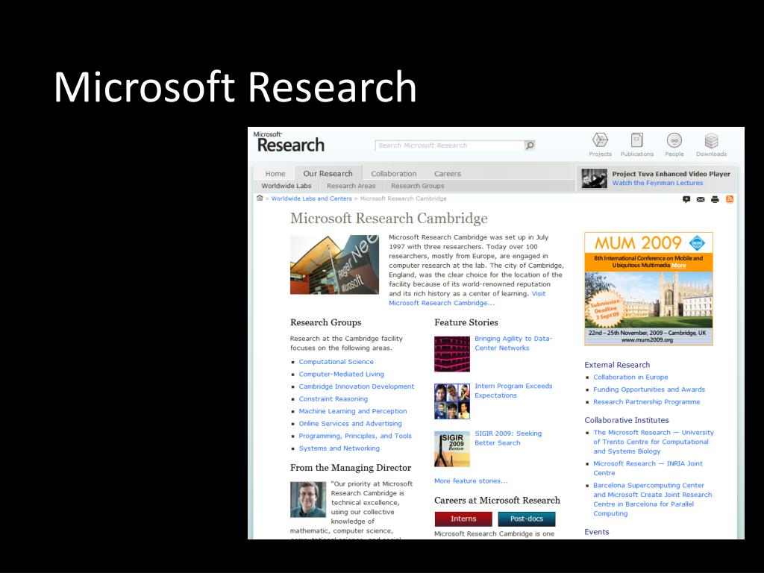
Task: Open Machine Learning and Perception link
Action: click(x=353, y=411)
